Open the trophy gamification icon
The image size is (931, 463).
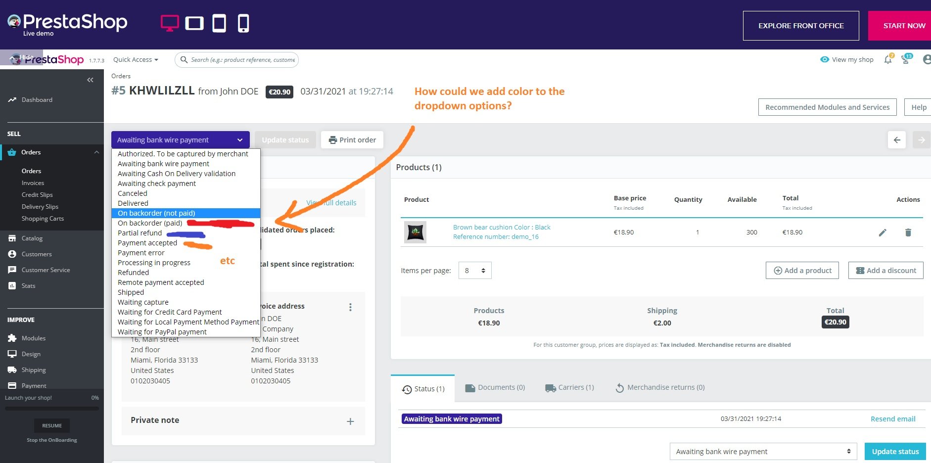(x=906, y=59)
